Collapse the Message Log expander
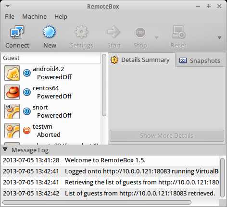 click(5, 150)
